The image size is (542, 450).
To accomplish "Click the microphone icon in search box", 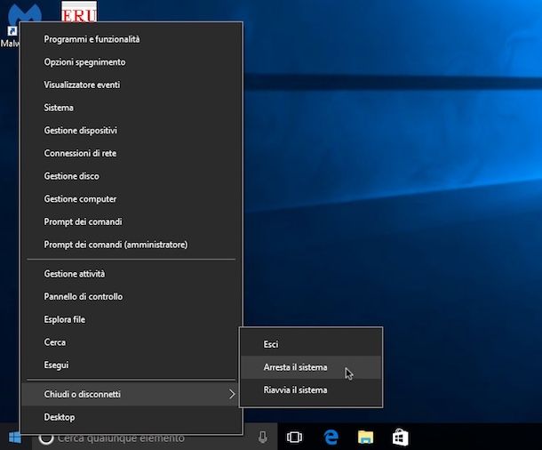I will tap(263, 438).
